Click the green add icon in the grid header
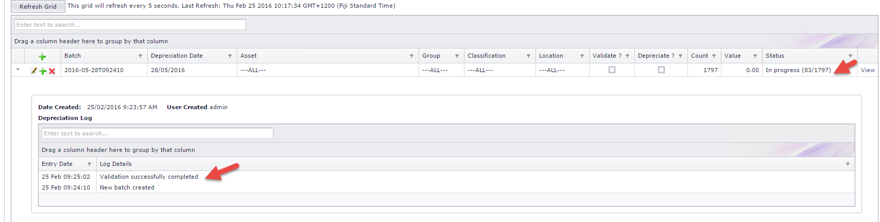This screenshot has height=222, width=880. pyautogui.click(x=42, y=57)
